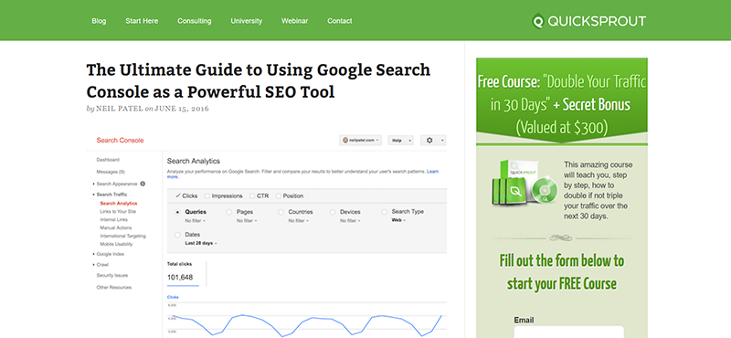Image resolution: width=731 pixels, height=338 pixels.
Task: Open International Targeting in the sidebar
Action: (x=123, y=236)
